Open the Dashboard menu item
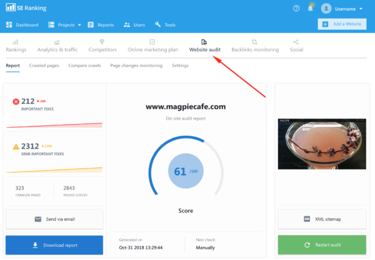 click(27, 25)
